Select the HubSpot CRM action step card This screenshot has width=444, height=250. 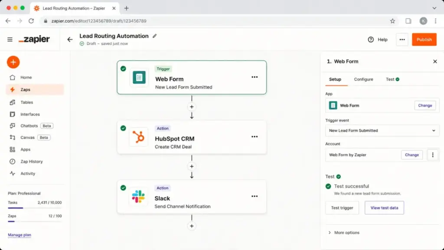[x=192, y=137]
